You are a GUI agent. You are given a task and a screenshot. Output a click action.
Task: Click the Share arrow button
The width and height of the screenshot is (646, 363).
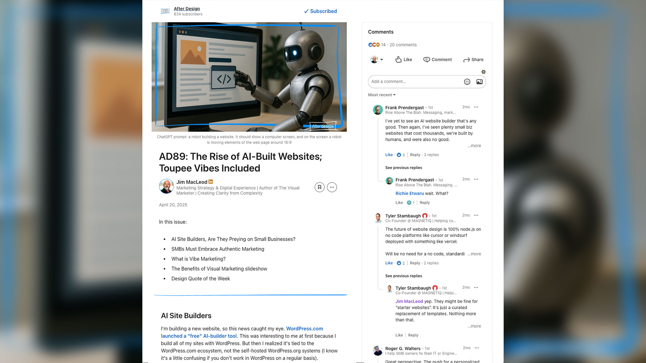(x=473, y=59)
